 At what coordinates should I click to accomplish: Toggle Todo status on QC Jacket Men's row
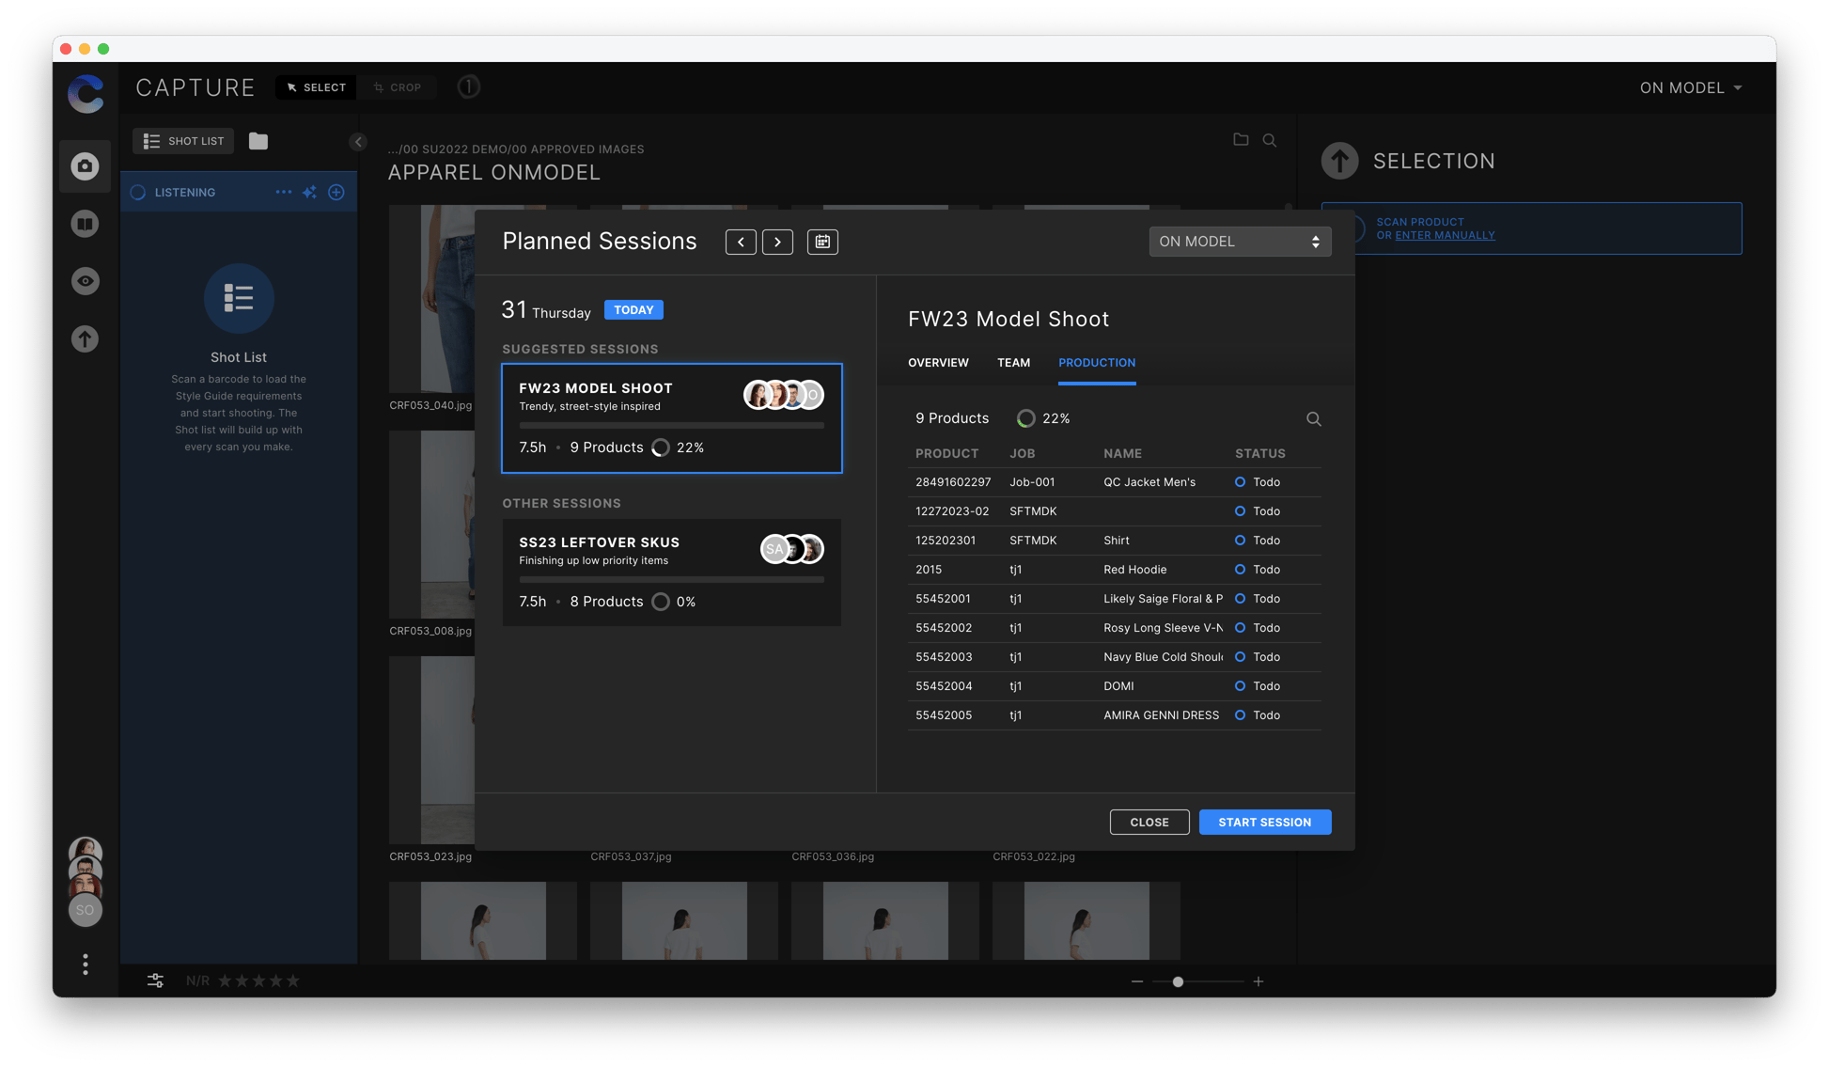(x=1240, y=481)
